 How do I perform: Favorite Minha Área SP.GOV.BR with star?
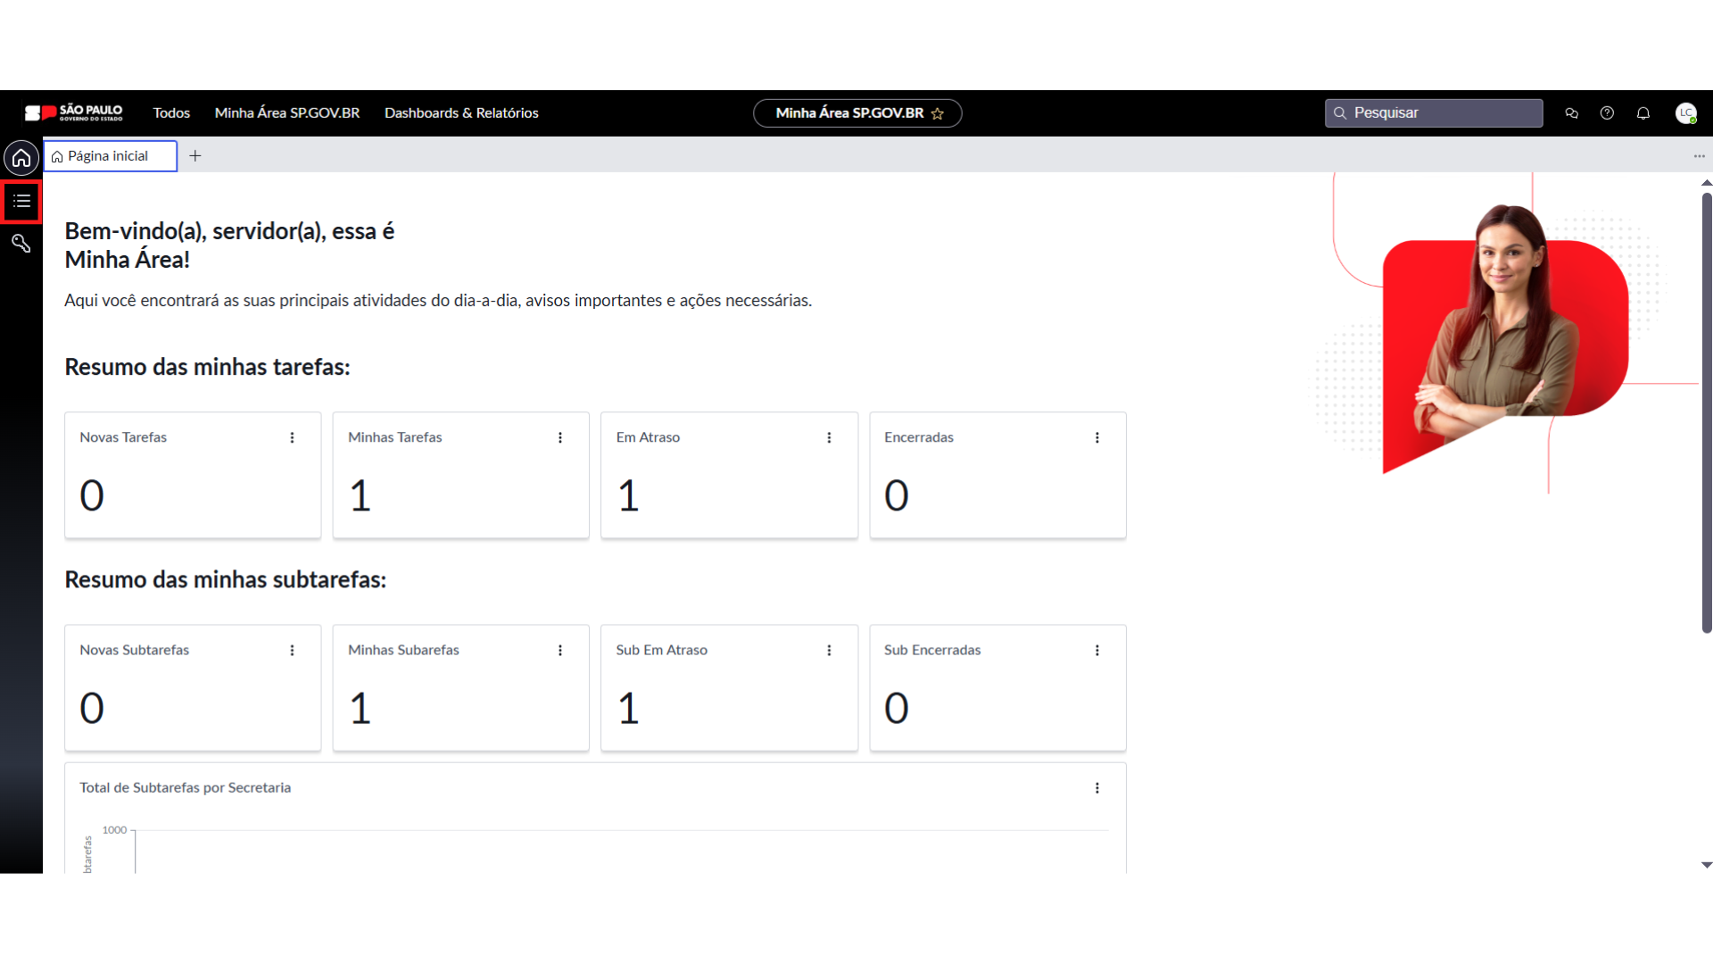pyautogui.click(x=938, y=113)
